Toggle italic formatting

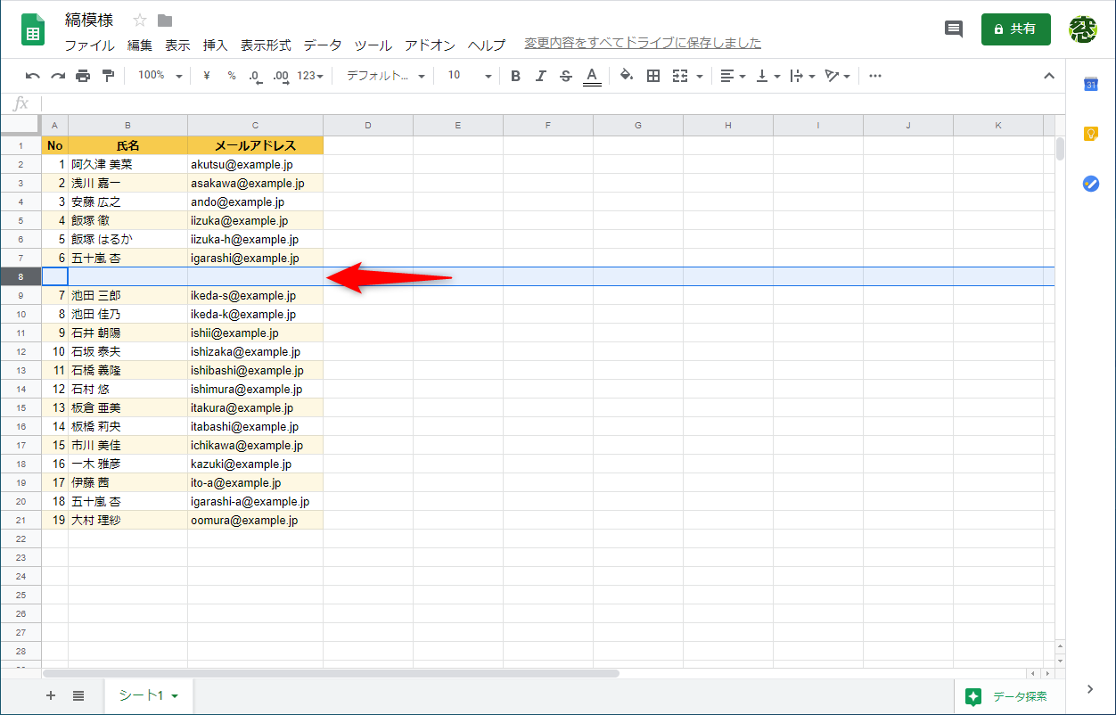[x=540, y=76]
